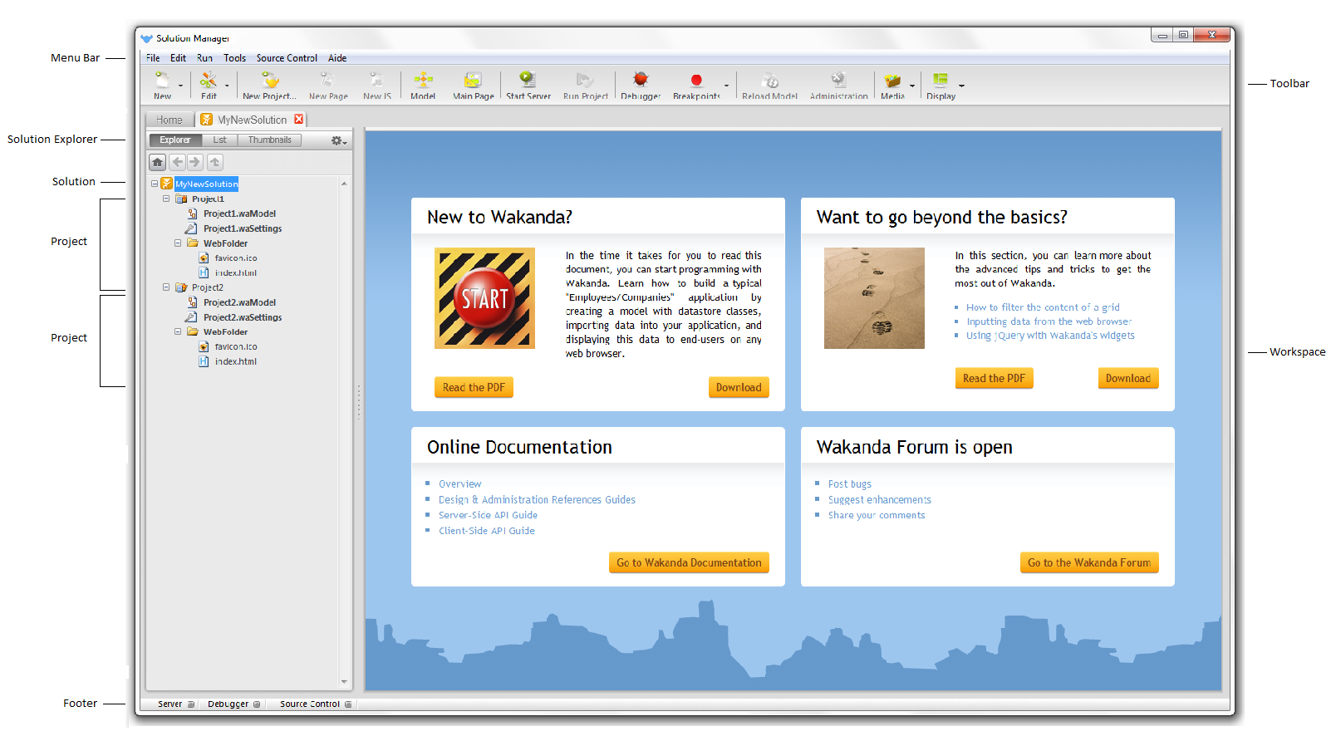Viewport: 1336px width, 736px height.
Task: Open Main Page from the toolbar
Action: click(x=473, y=80)
